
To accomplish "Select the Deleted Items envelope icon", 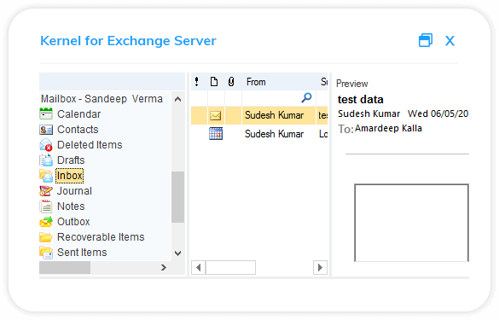I will pyautogui.click(x=46, y=145).
